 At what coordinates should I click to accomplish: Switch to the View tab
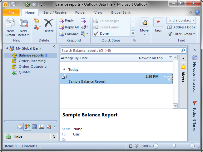click(98, 12)
